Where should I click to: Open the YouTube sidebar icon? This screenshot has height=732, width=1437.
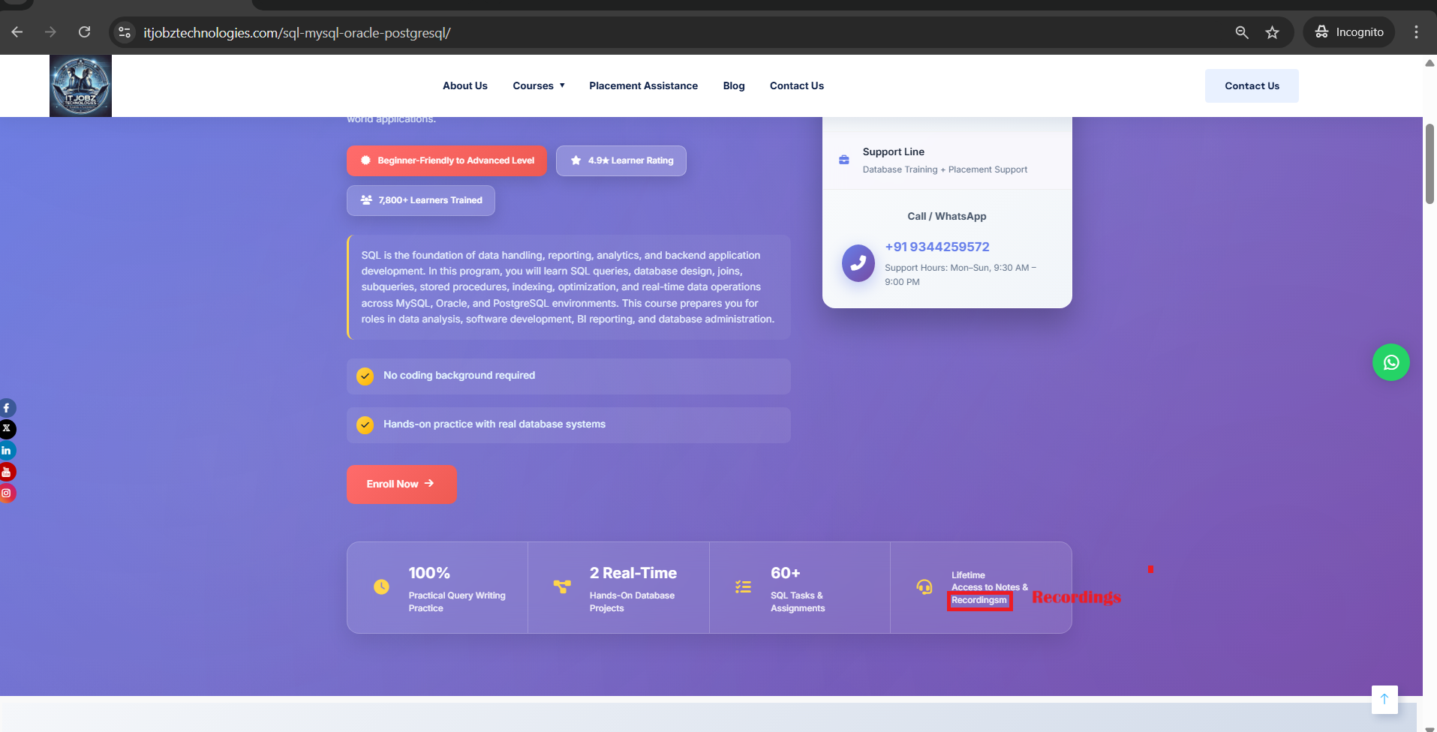[7, 472]
